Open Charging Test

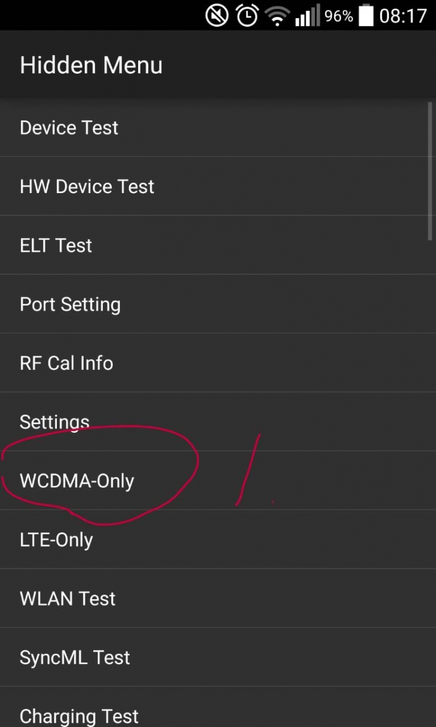218,707
